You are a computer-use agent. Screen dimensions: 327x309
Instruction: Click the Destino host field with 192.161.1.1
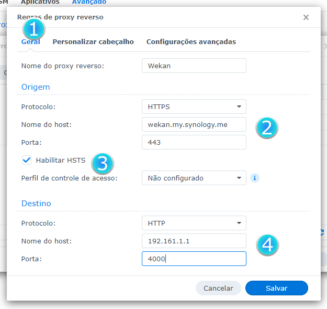click(194, 241)
